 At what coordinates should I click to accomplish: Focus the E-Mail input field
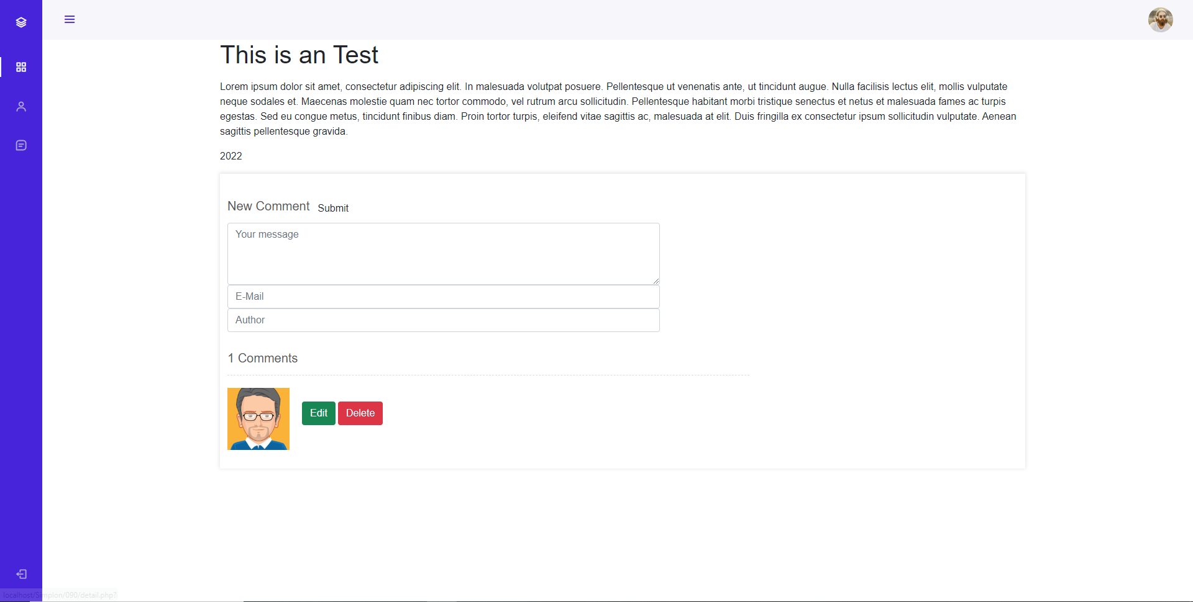coord(443,296)
